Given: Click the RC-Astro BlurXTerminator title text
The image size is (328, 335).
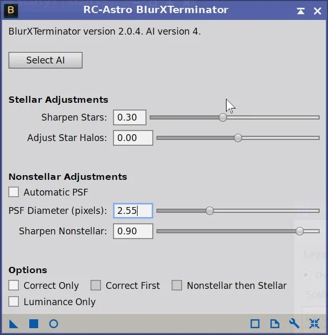Looking at the screenshot, I should point(155,10).
